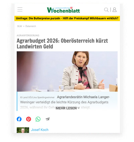Open the user account icon

click(x=115, y=10)
